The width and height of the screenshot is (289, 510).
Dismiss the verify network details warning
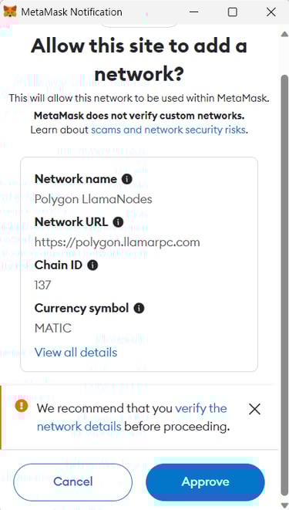[x=254, y=409]
